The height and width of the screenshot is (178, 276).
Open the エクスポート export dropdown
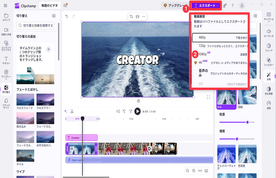206,6
